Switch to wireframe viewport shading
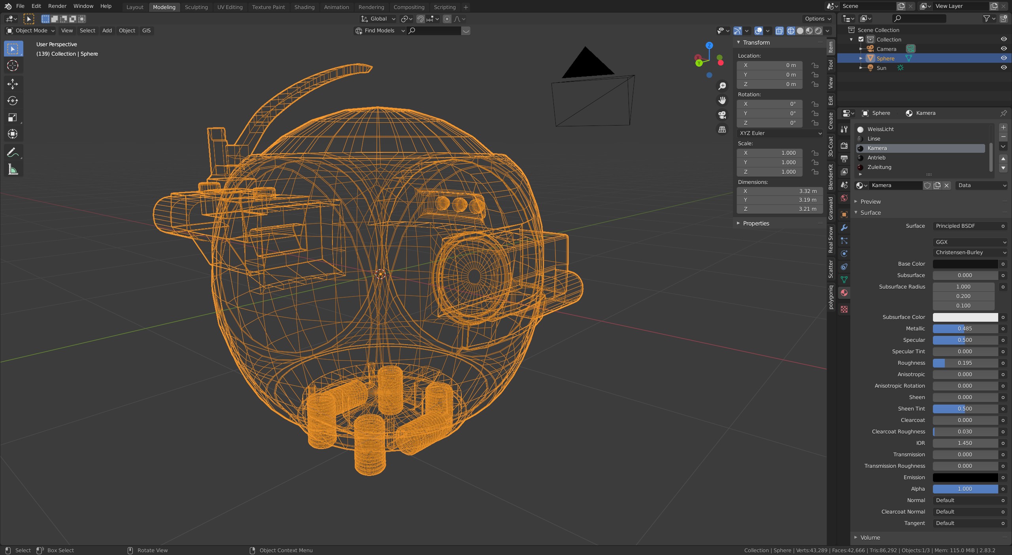 click(791, 31)
